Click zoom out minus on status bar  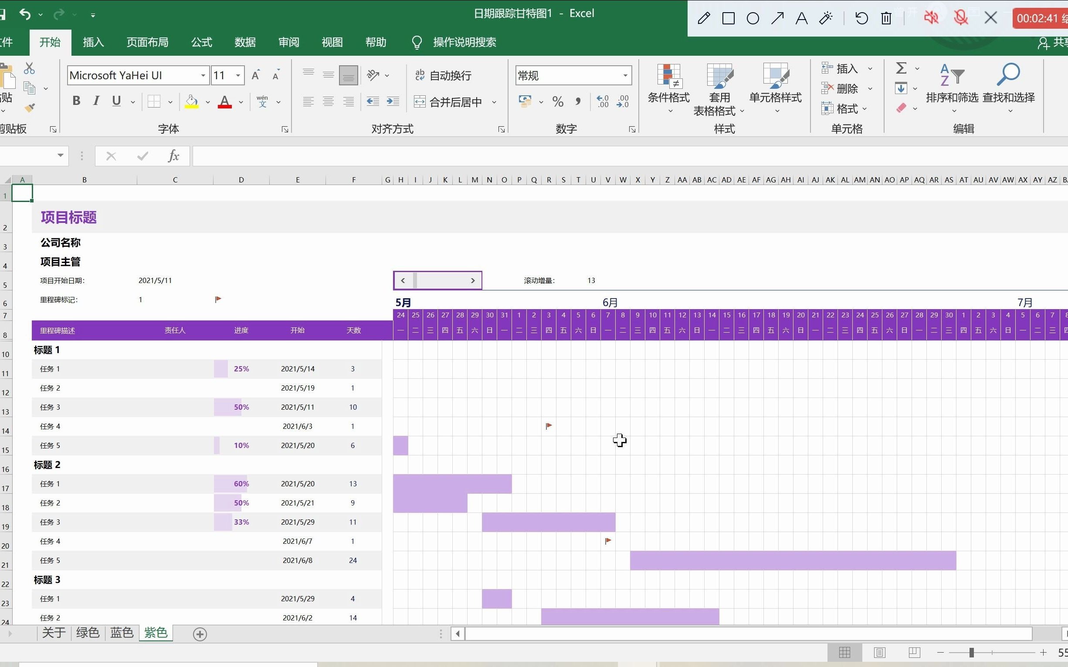[940, 653]
